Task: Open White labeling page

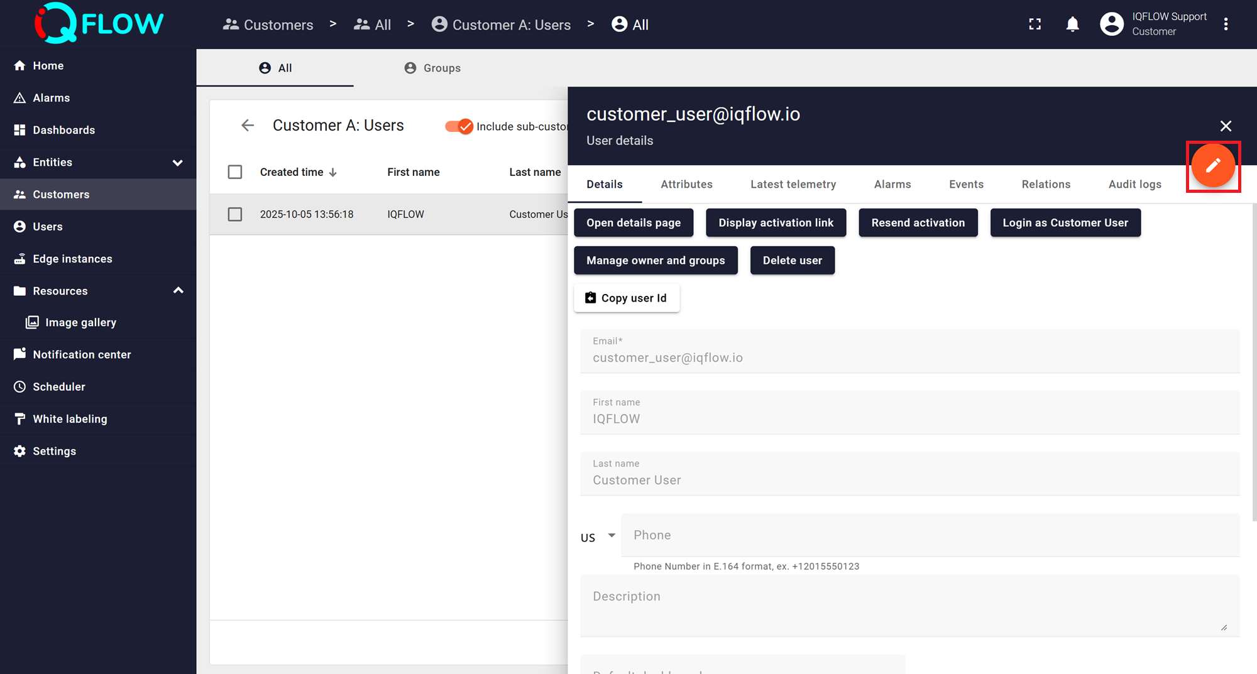Action: pyautogui.click(x=70, y=419)
